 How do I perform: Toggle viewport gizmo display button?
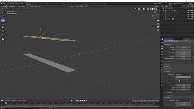point(139,9)
